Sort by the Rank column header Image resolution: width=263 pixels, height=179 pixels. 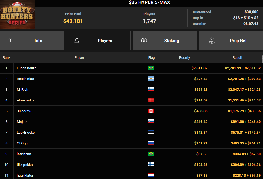(x=6, y=57)
